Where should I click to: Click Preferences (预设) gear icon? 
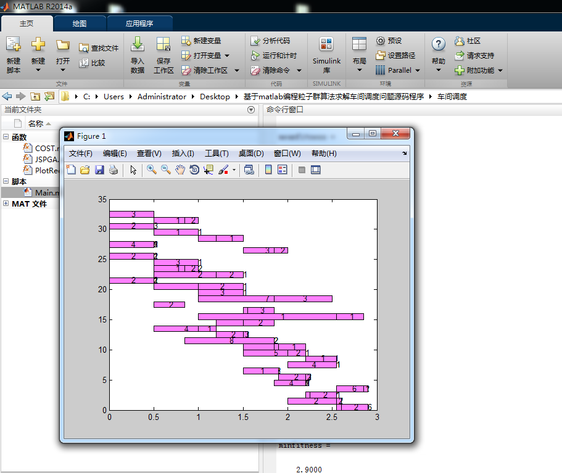click(380, 41)
